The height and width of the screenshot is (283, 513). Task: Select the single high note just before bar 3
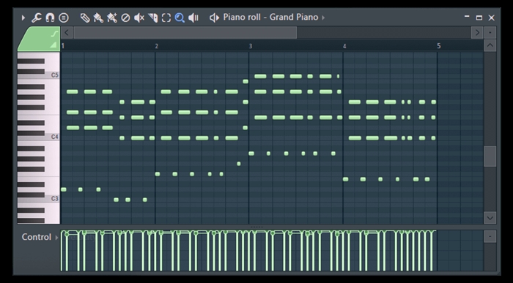(246, 81)
